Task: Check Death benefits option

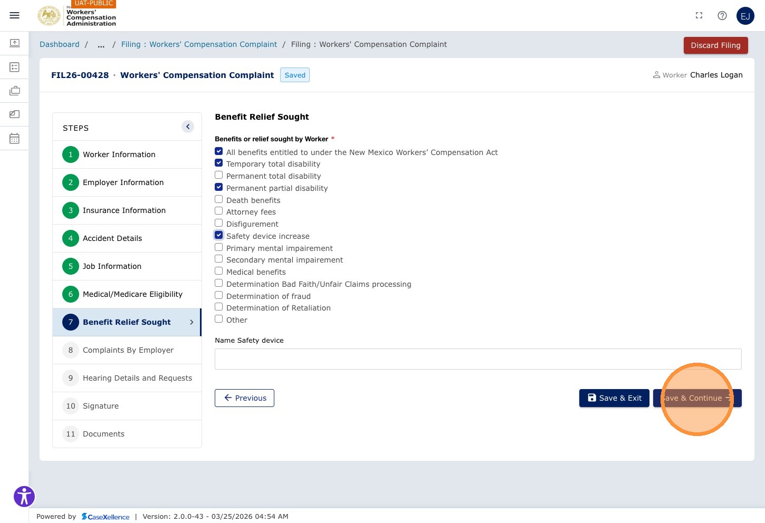Action: click(x=219, y=199)
